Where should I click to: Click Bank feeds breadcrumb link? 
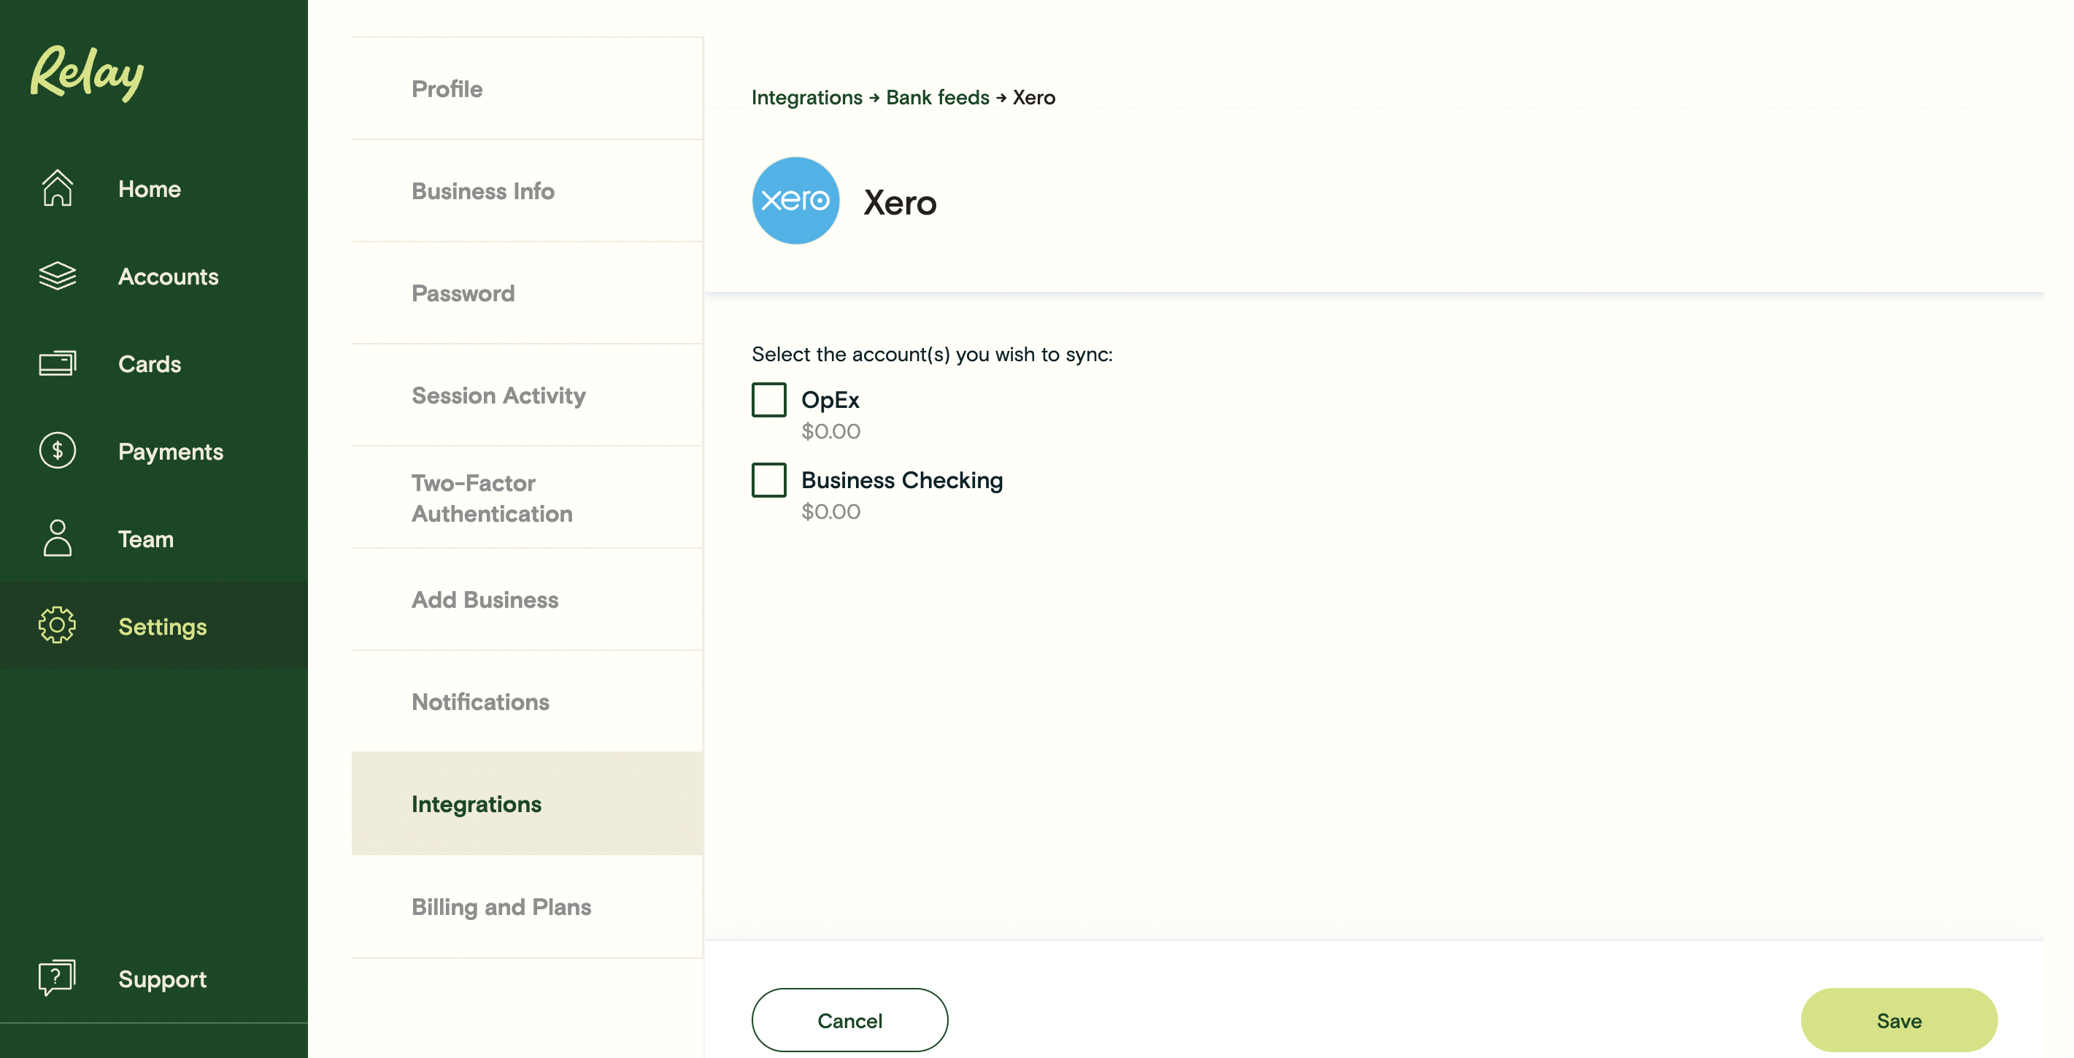[937, 98]
